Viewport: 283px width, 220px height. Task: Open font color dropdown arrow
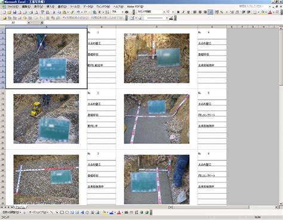pos(273,12)
